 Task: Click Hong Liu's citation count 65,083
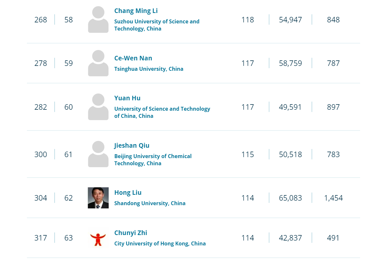click(290, 198)
